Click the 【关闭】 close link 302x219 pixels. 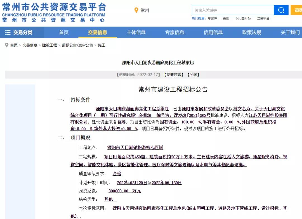point(194,75)
